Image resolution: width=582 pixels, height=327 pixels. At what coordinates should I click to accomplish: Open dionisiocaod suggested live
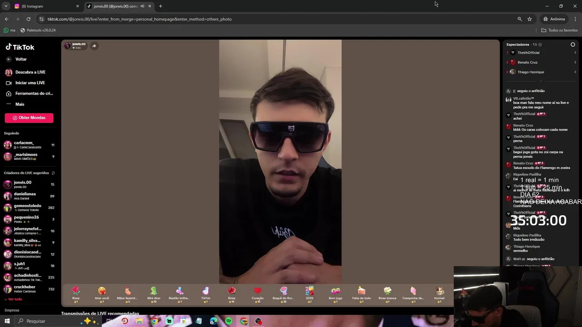point(29,254)
